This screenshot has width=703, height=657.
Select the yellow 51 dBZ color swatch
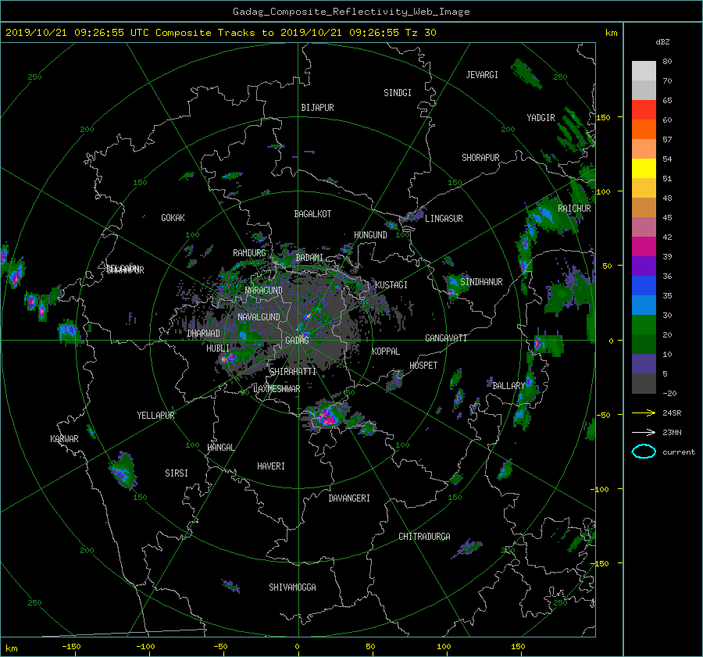click(644, 169)
